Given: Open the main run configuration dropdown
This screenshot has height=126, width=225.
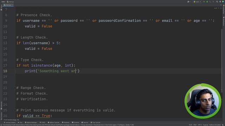Looking at the screenshot, I should tap(198, 2).
